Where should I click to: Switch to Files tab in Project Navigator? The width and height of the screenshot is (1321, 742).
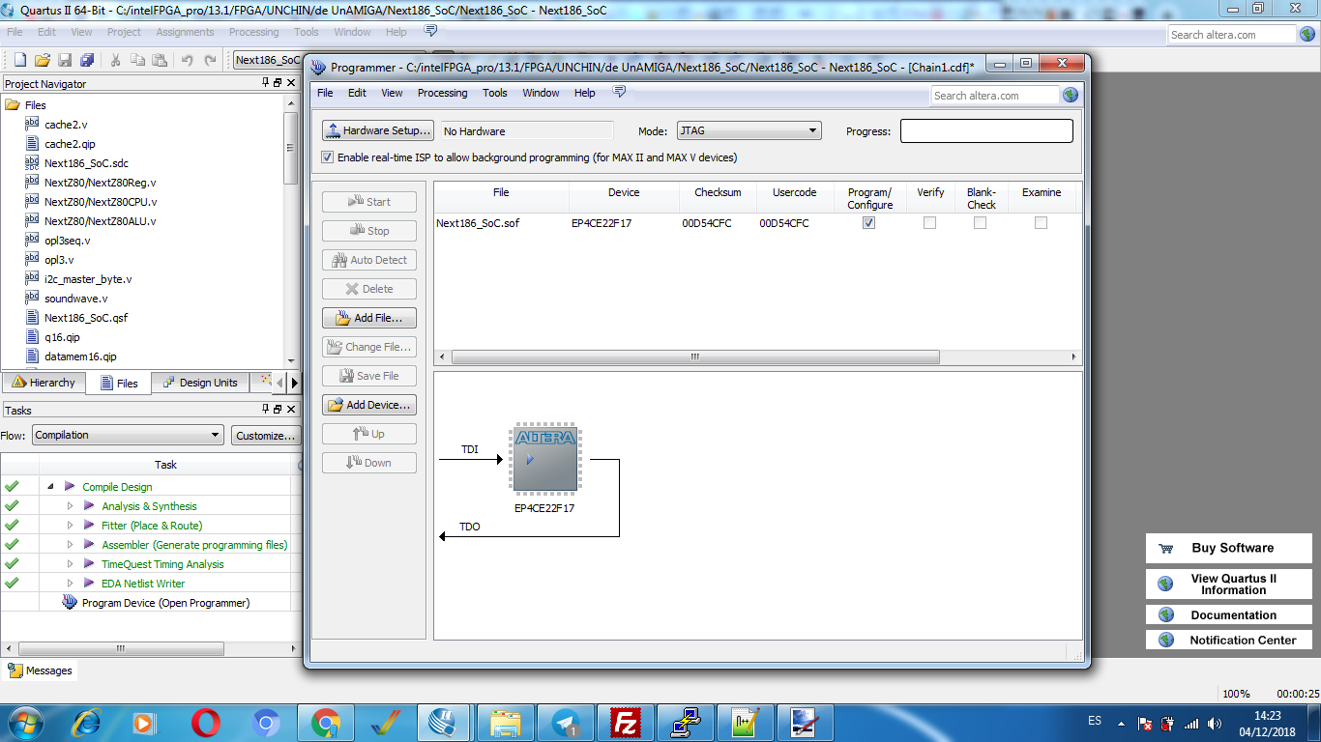[x=118, y=384]
